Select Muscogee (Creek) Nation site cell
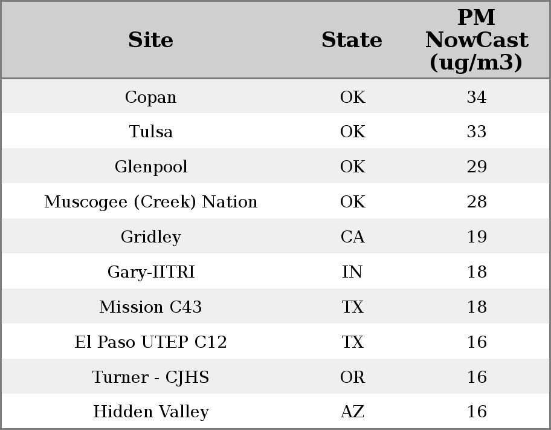 (151, 202)
